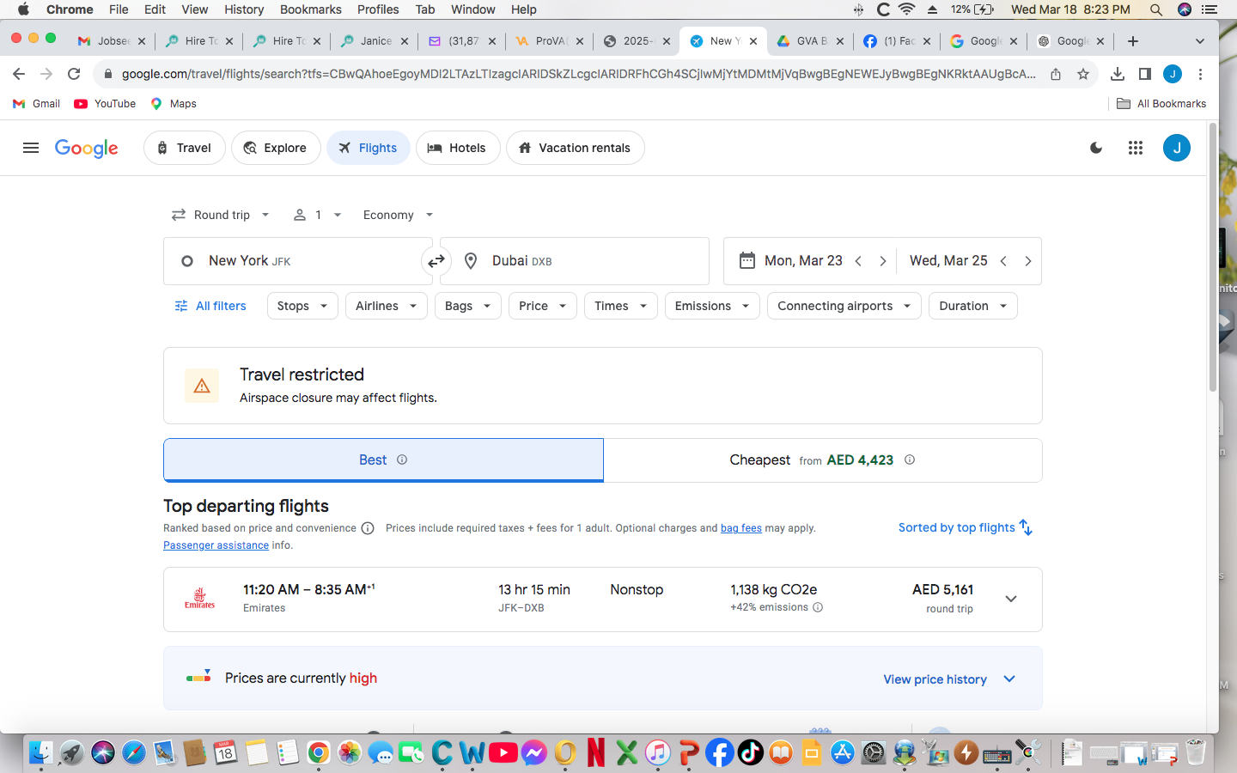This screenshot has height=773, width=1237.
Task: Click the info icon beside Best
Action: 402,460
